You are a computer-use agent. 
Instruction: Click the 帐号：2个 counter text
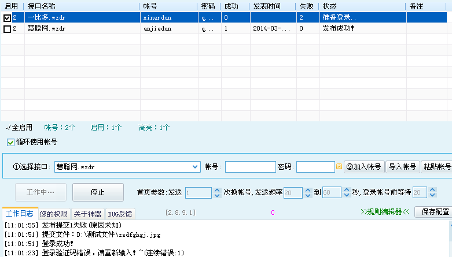pos(60,128)
